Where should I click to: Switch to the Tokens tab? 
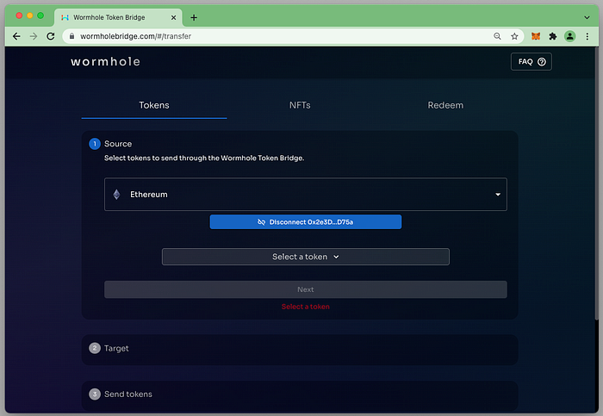tap(154, 105)
